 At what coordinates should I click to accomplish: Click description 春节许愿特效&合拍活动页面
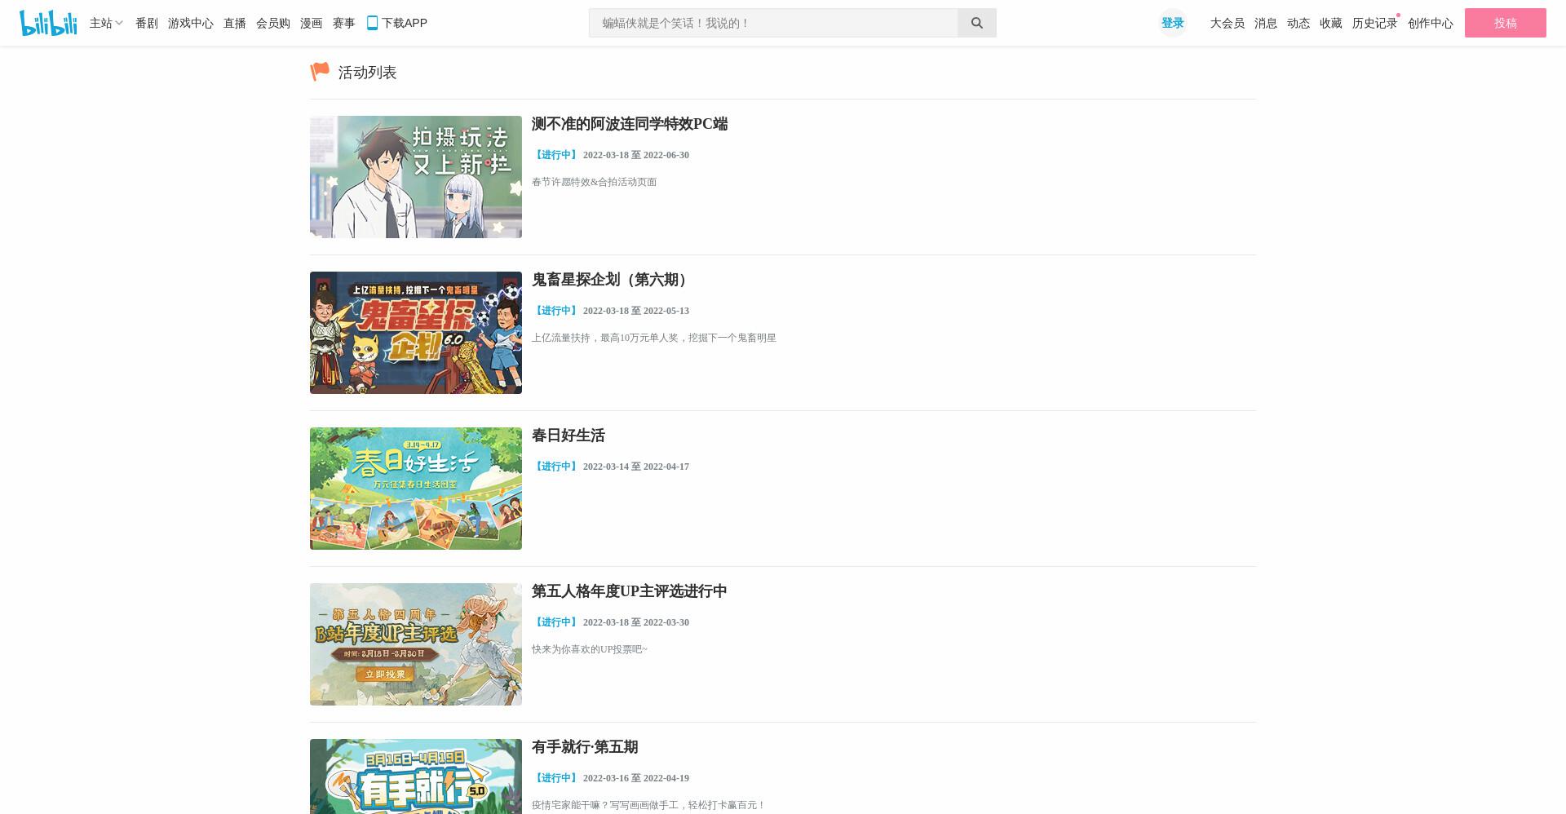click(595, 182)
